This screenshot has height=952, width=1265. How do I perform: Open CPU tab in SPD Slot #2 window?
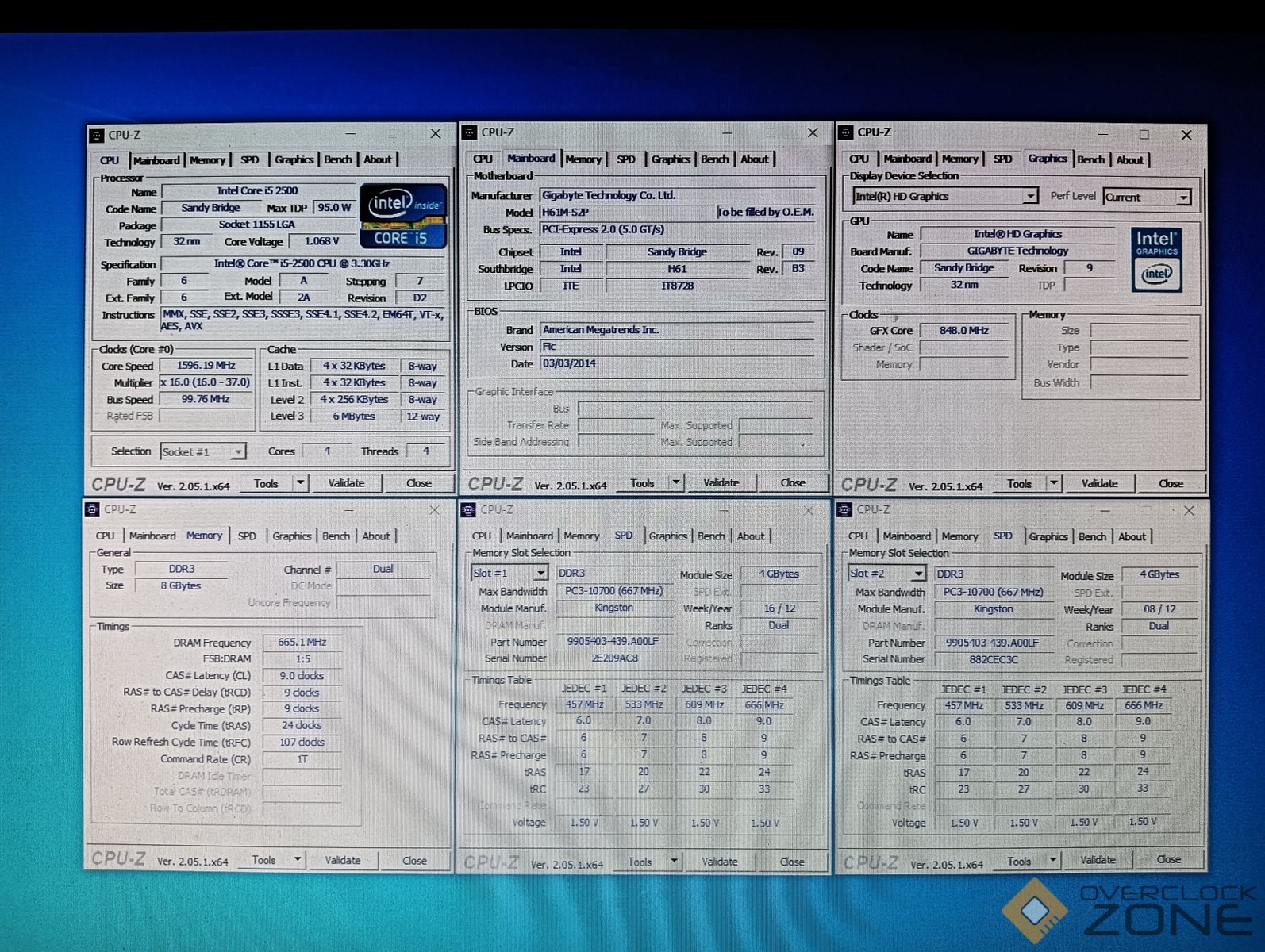click(x=858, y=536)
